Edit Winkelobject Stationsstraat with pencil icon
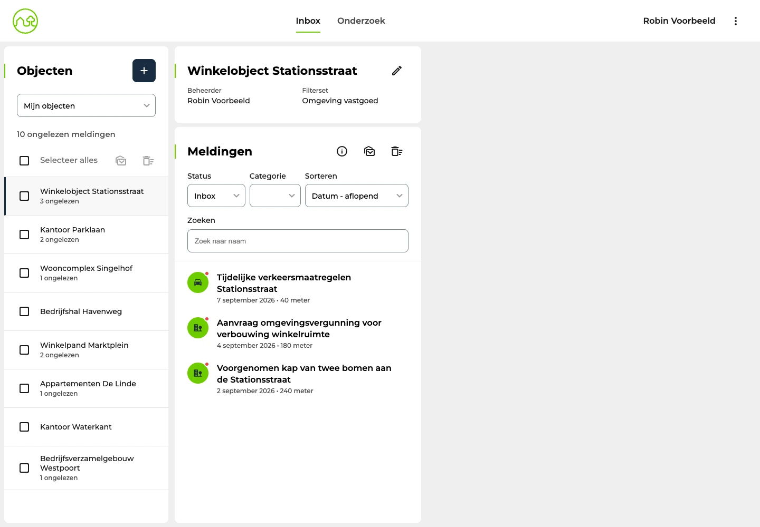The image size is (760, 527). pyautogui.click(x=397, y=71)
